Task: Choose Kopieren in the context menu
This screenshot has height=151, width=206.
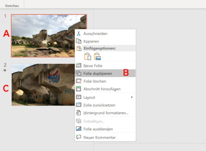Action: 91,41
